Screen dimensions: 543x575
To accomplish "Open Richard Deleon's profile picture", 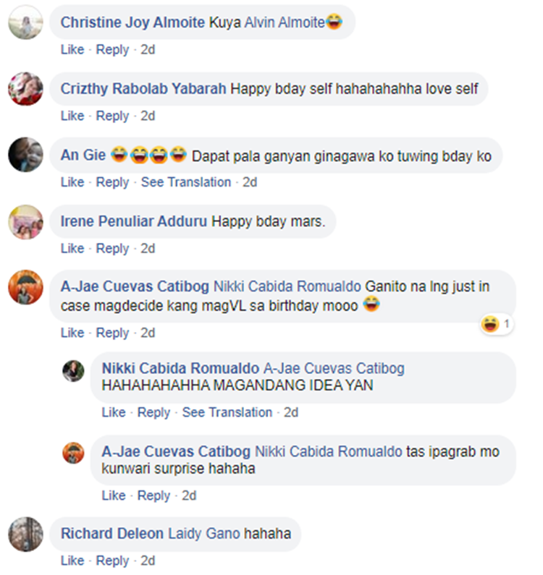I will (x=25, y=534).
